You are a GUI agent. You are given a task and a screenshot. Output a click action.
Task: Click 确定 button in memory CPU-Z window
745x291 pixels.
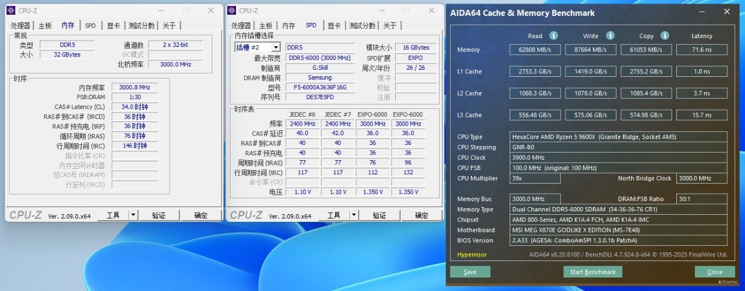pos(201,215)
